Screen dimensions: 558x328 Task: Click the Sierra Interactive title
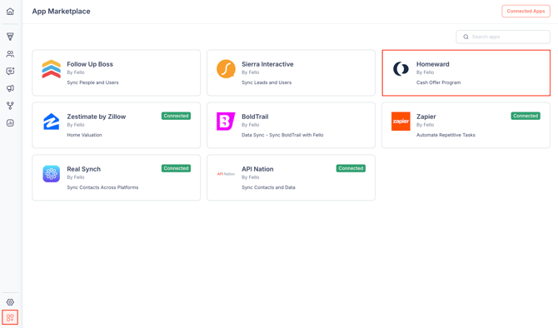pyautogui.click(x=267, y=64)
